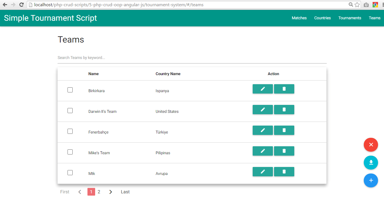Delete Mike's Team with trash icon
The width and height of the screenshot is (384, 199).
pos(284,151)
